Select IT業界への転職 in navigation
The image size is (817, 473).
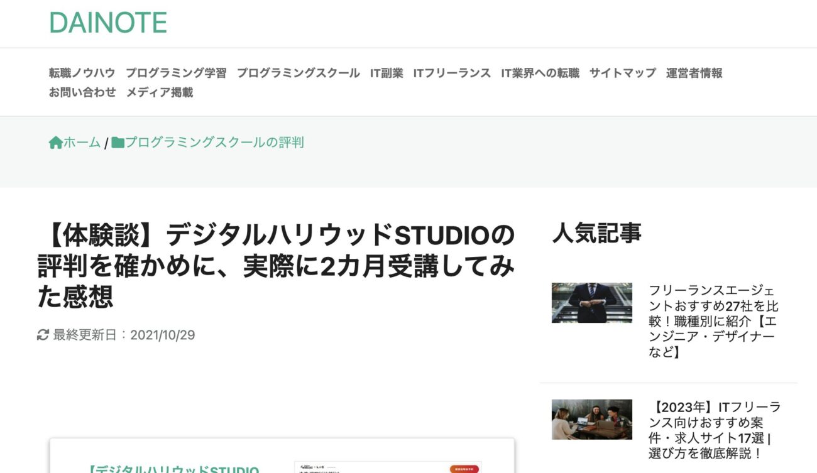pos(540,73)
